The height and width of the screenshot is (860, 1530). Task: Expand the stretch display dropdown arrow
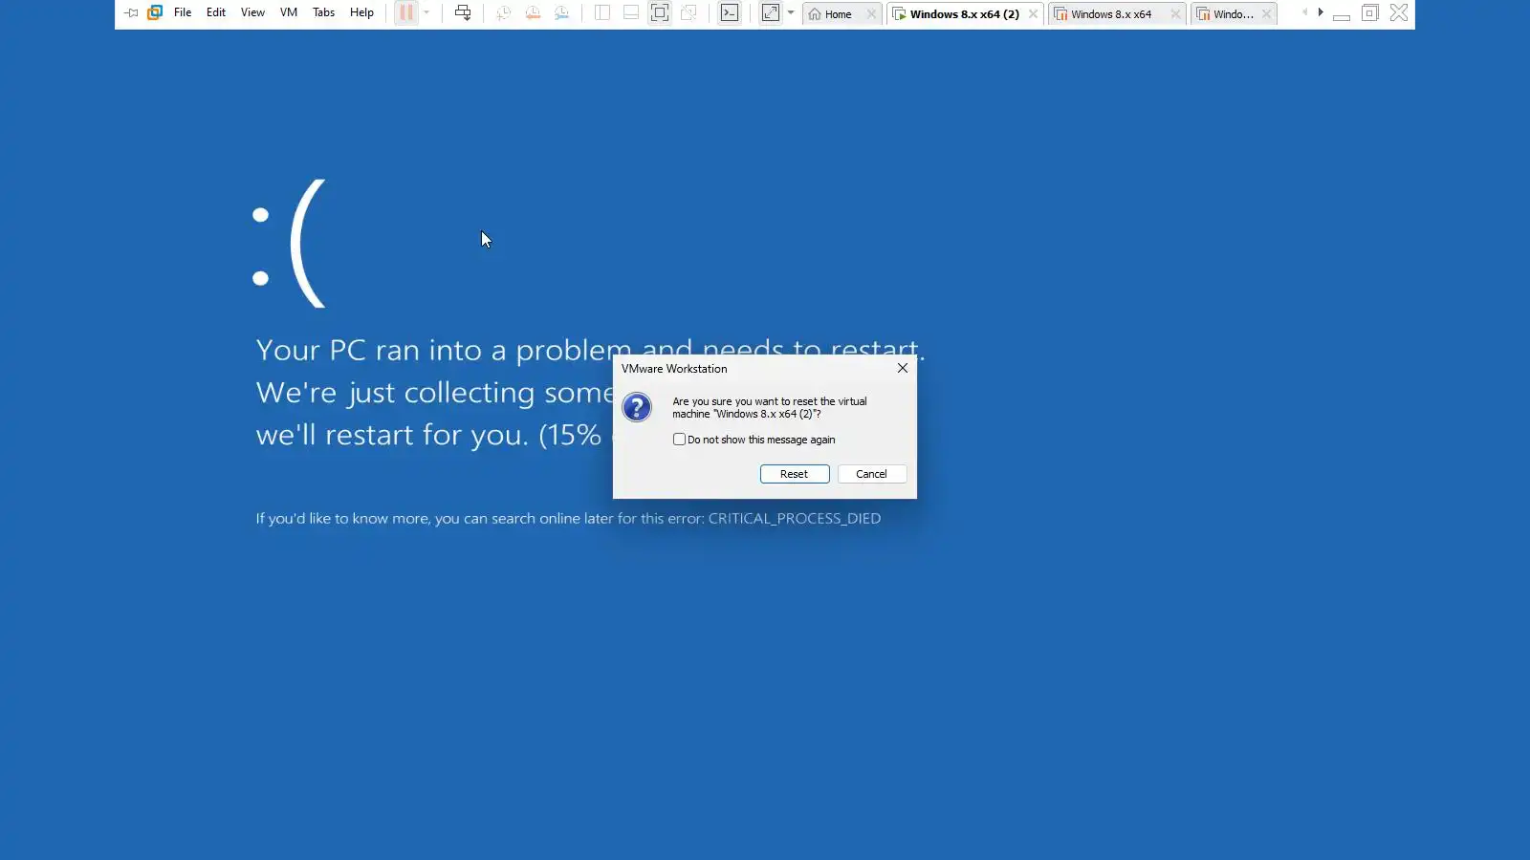791,12
